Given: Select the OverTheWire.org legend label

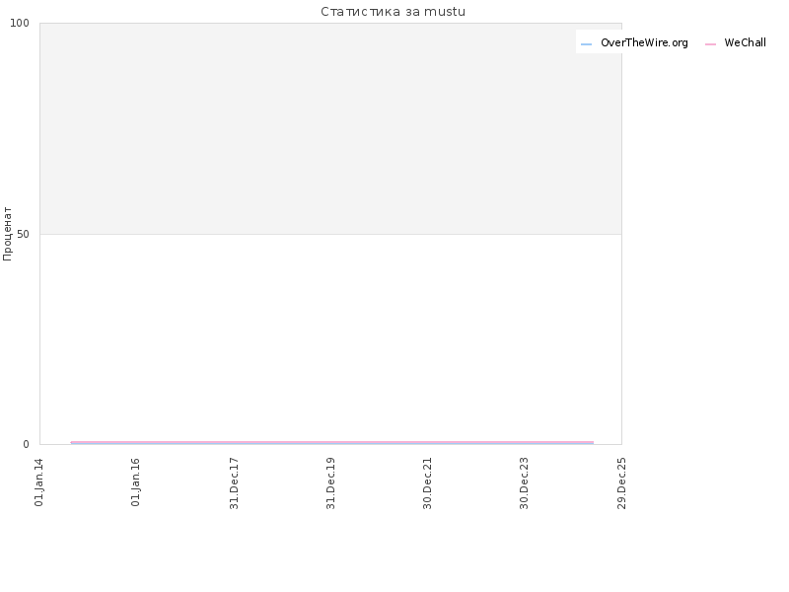Looking at the screenshot, I should 644,42.
